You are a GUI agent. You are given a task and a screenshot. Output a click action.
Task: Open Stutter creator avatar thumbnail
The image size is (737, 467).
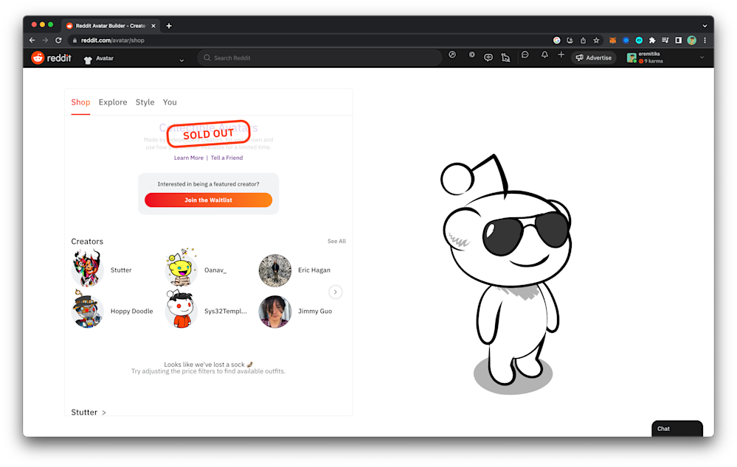click(88, 268)
